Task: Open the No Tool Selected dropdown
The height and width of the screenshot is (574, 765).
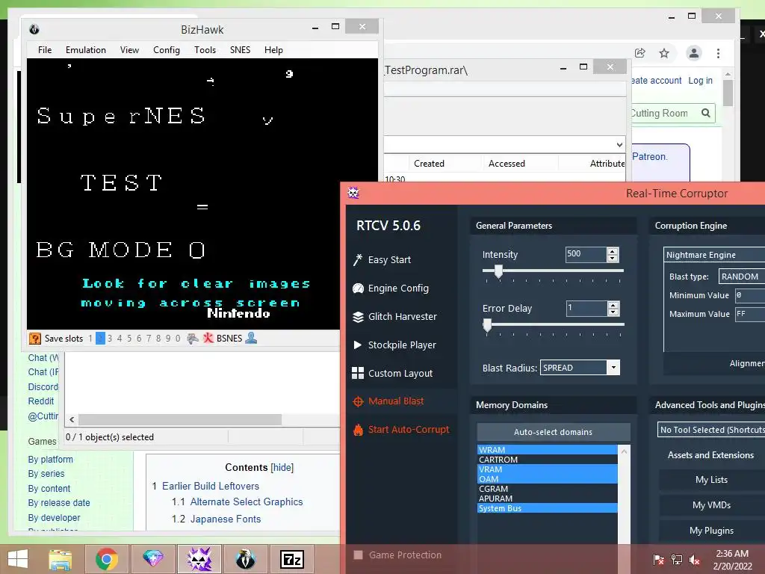Action: pyautogui.click(x=711, y=430)
